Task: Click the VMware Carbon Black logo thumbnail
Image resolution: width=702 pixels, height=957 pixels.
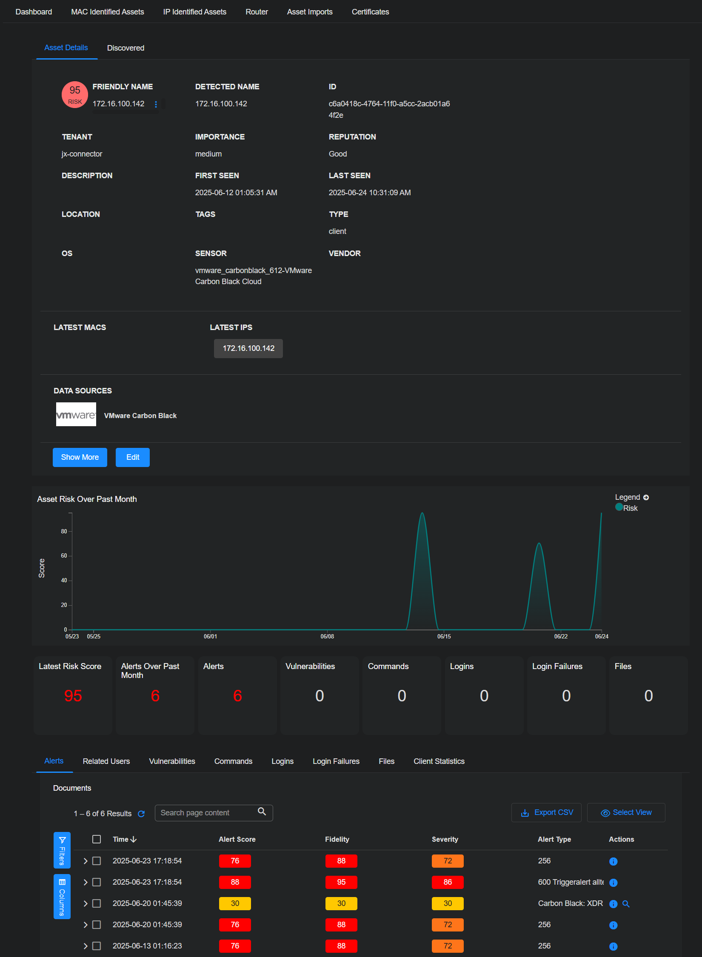Action: pyautogui.click(x=76, y=415)
